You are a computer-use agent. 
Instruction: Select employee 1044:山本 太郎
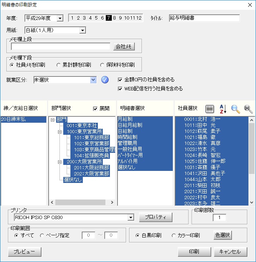pos(212,179)
